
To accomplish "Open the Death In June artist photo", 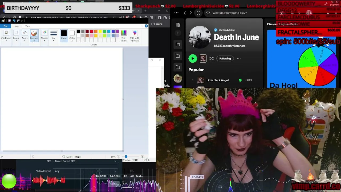I will coord(200,37).
